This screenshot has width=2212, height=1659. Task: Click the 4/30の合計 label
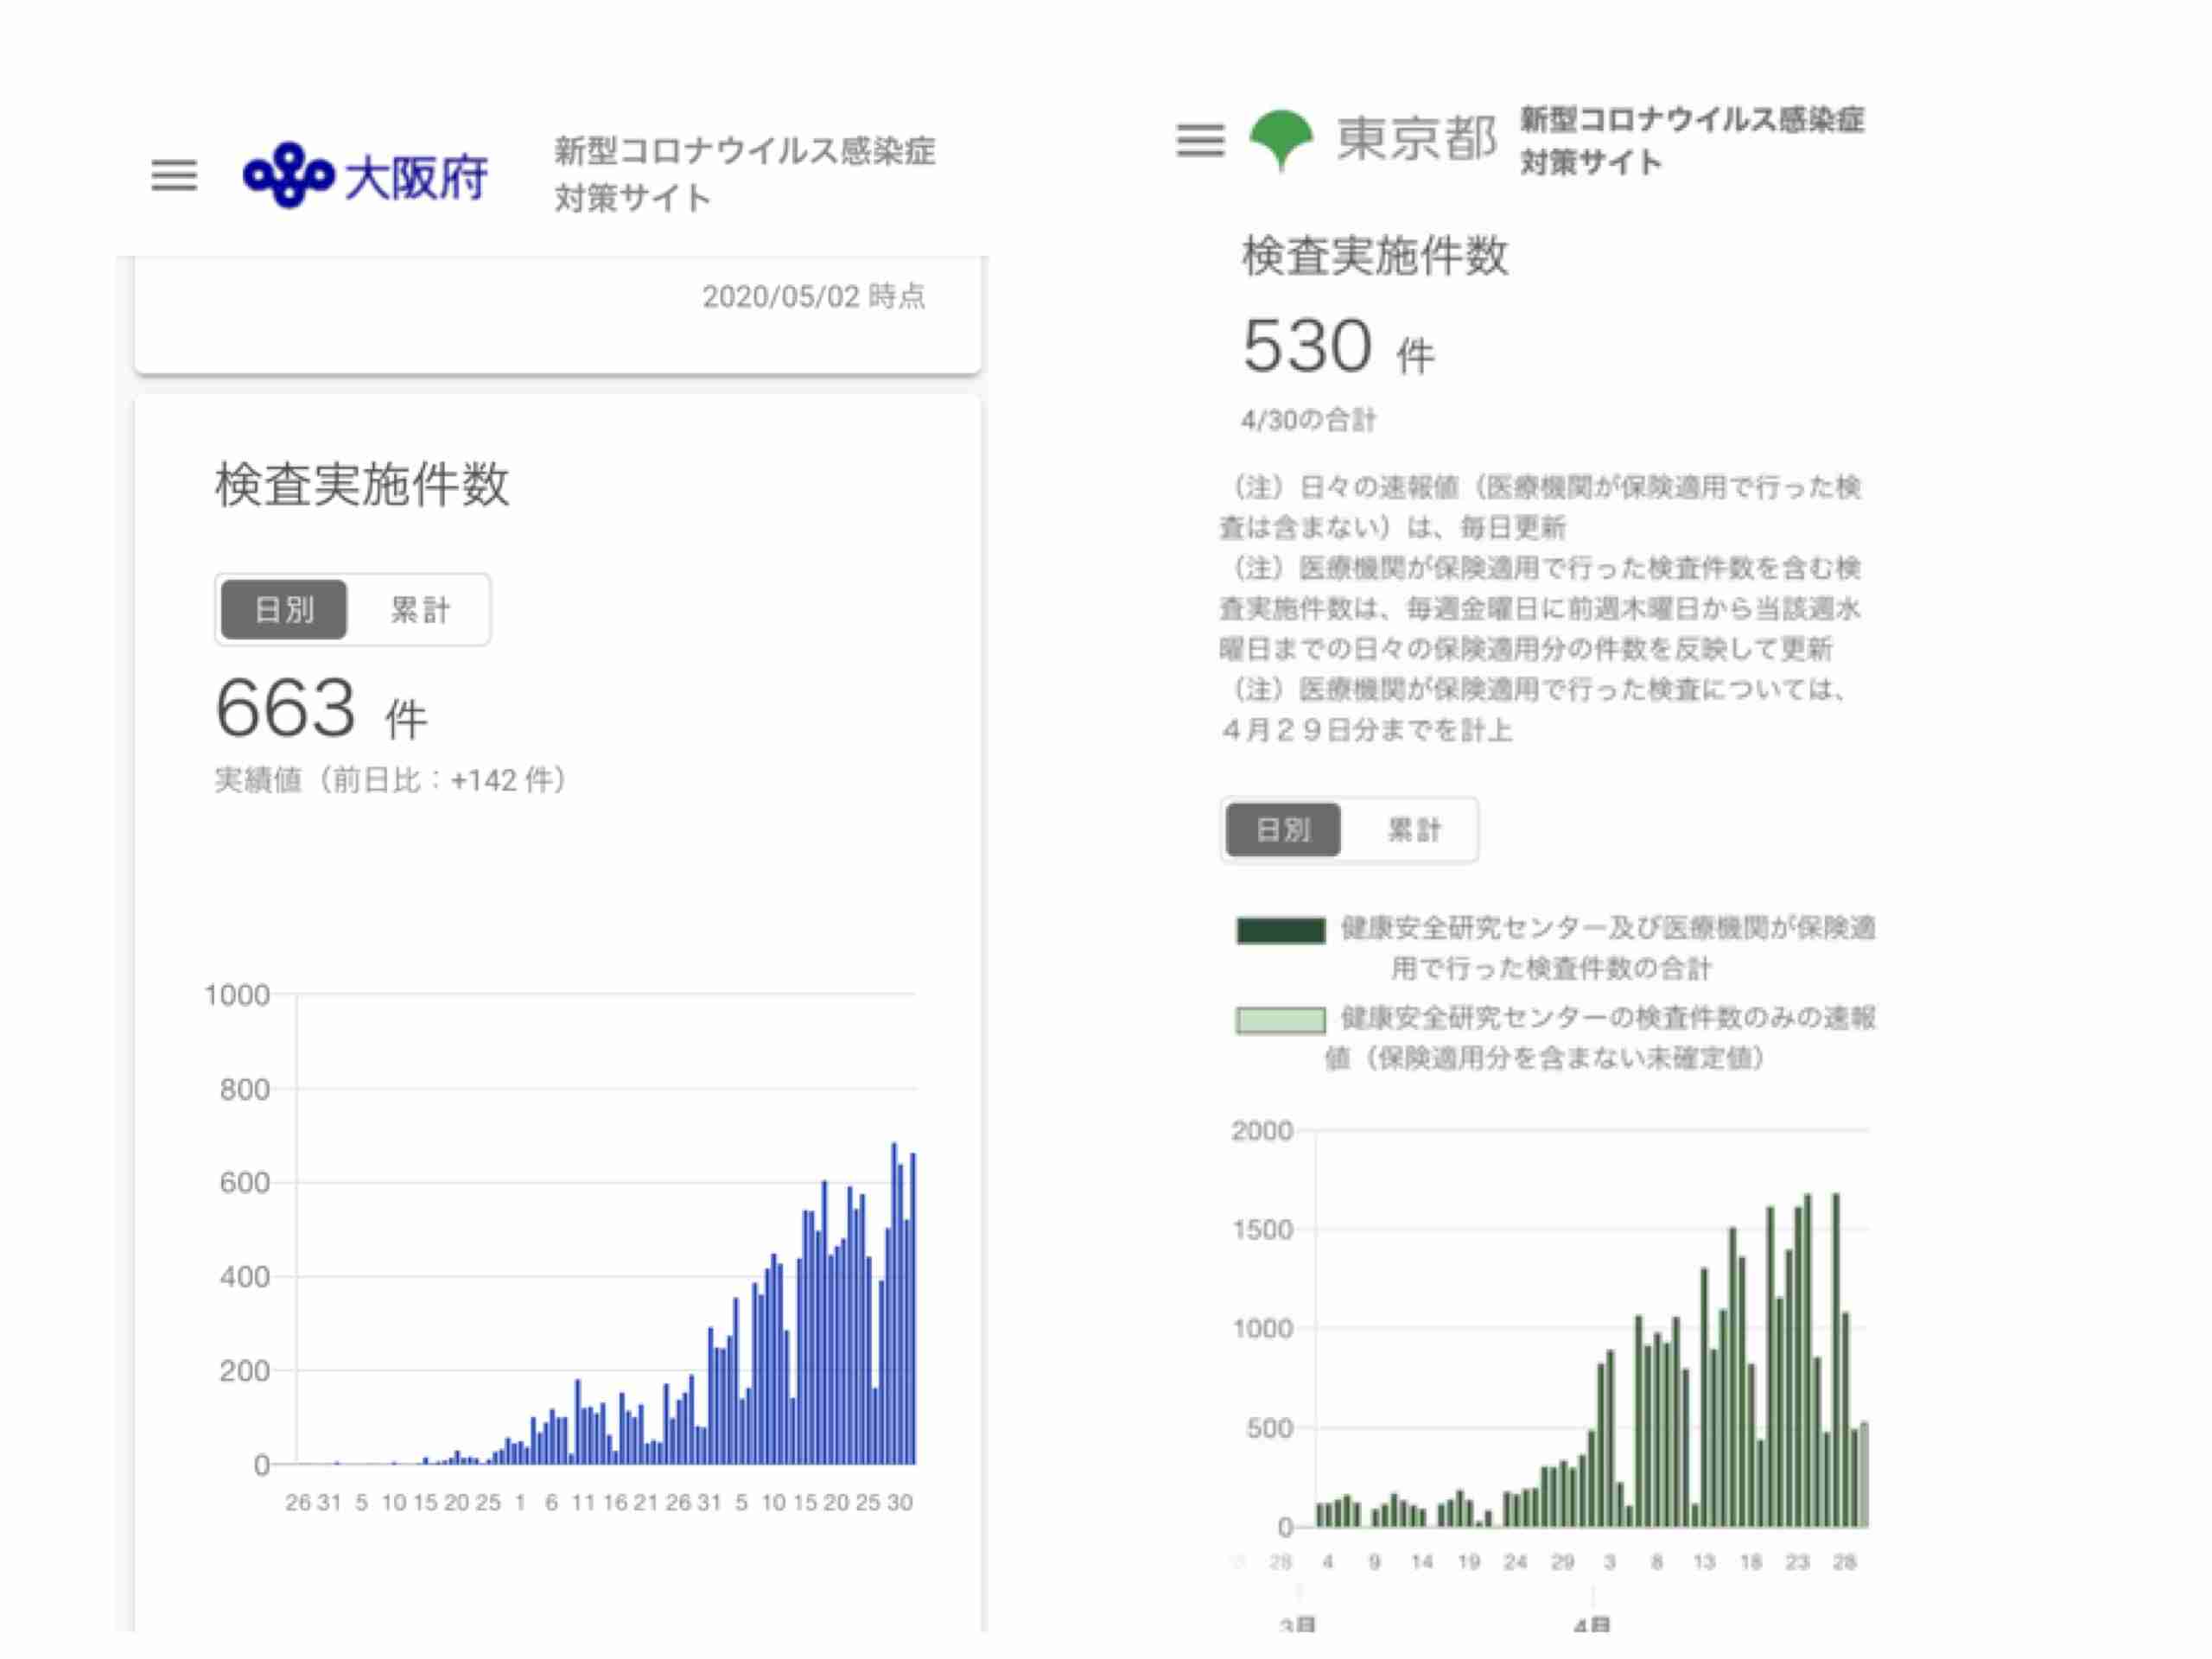click(1308, 420)
